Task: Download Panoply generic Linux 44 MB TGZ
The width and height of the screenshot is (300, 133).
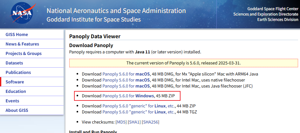Action: (x=139, y=112)
